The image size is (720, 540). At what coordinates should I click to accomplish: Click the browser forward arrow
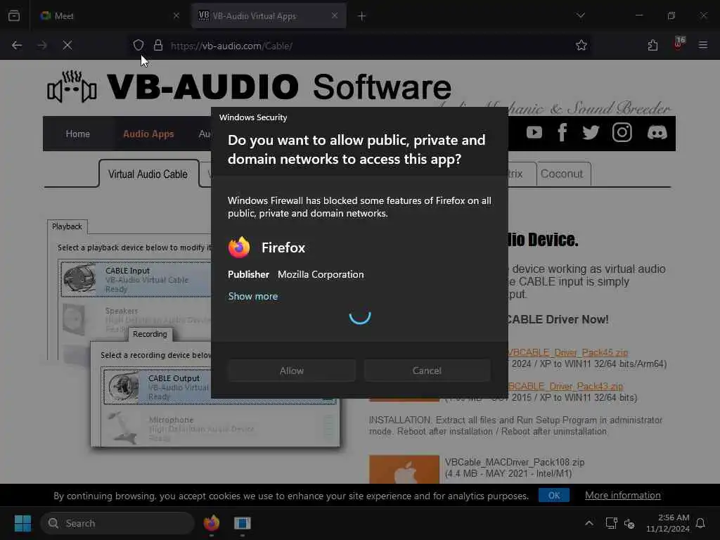click(42, 45)
